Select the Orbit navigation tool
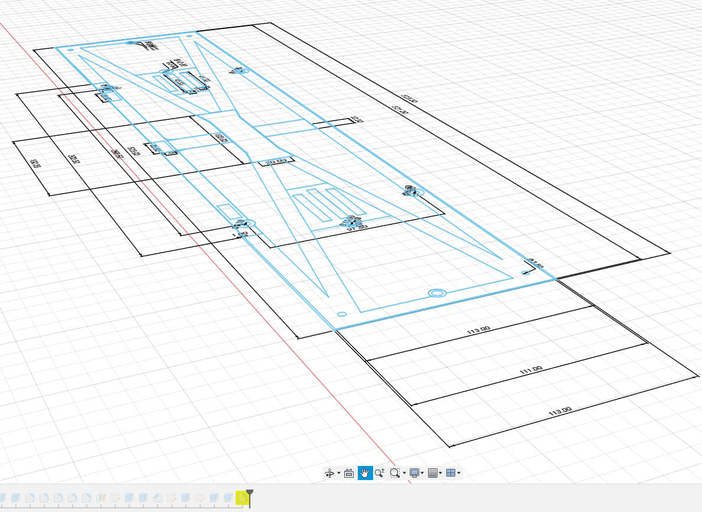This screenshot has height=512, width=702. click(x=329, y=473)
